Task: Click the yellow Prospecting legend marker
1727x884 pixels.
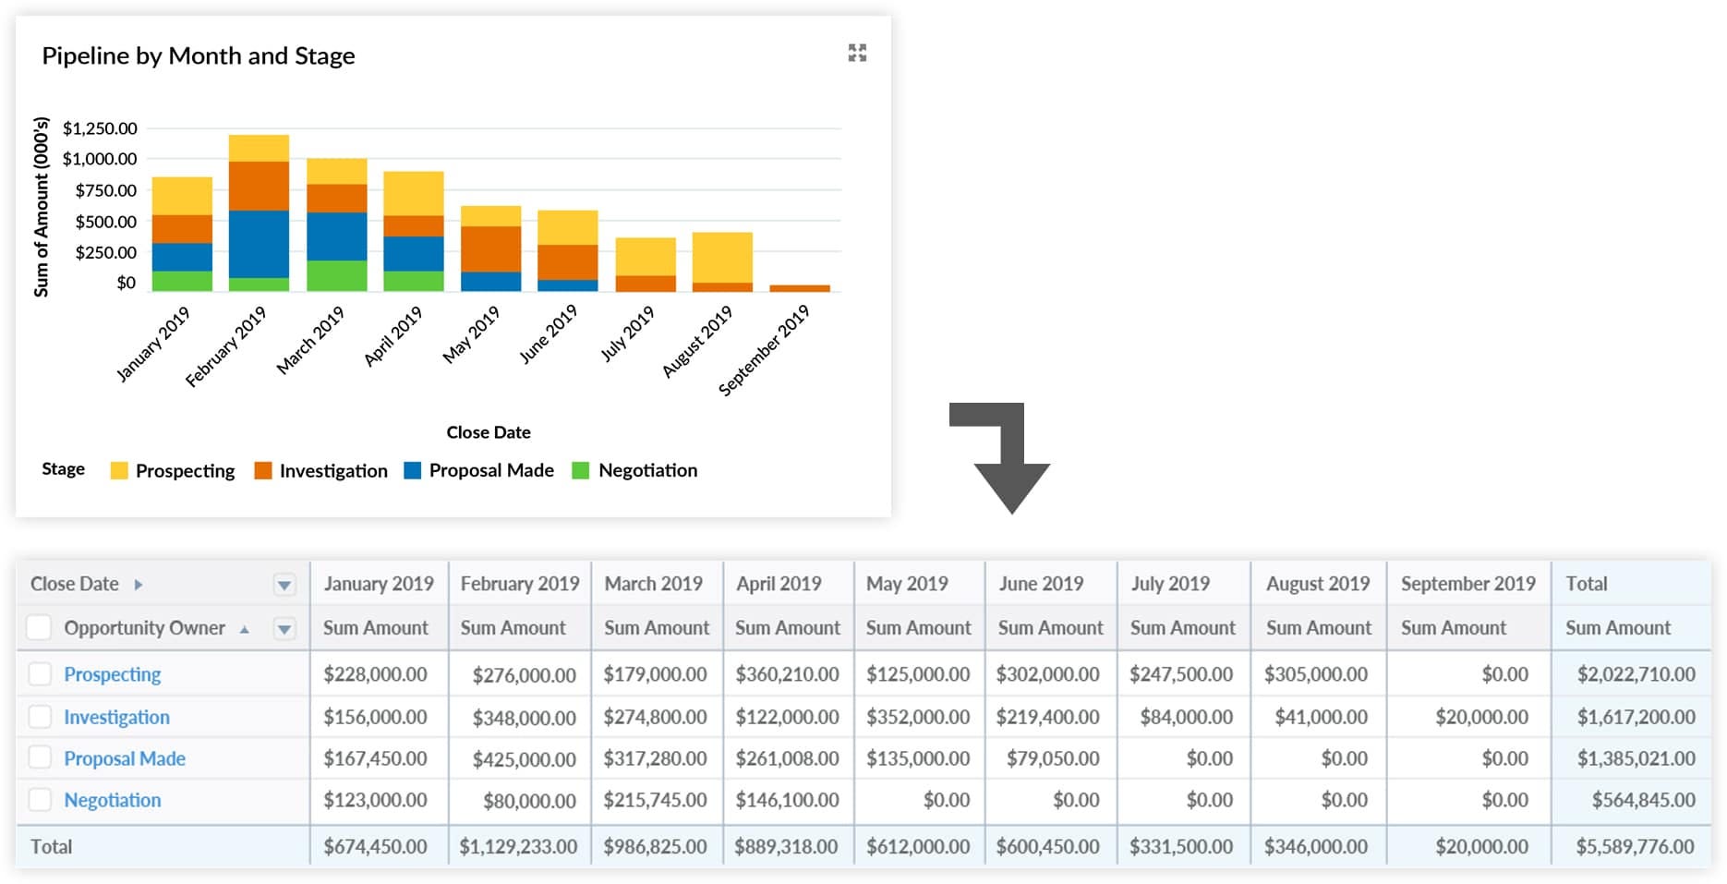Action: 117,470
